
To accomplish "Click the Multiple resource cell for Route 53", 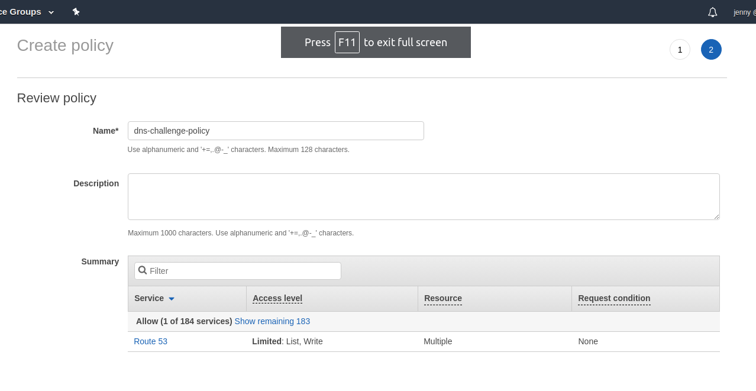I will [x=438, y=341].
